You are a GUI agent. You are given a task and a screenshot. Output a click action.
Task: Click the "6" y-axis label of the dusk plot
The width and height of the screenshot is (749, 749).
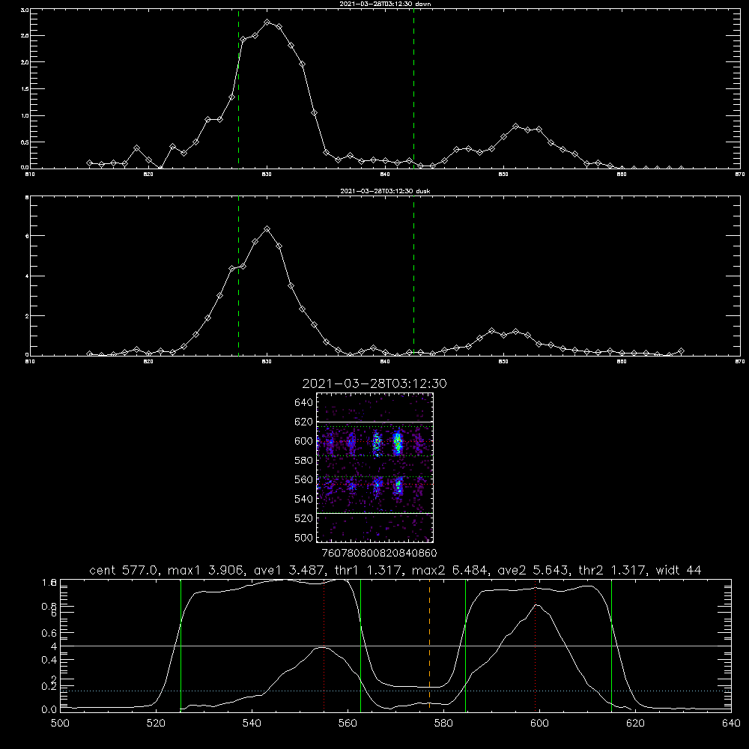[27, 236]
